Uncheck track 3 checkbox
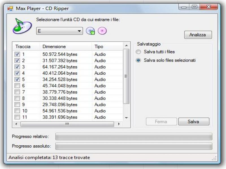 point(17,67)
